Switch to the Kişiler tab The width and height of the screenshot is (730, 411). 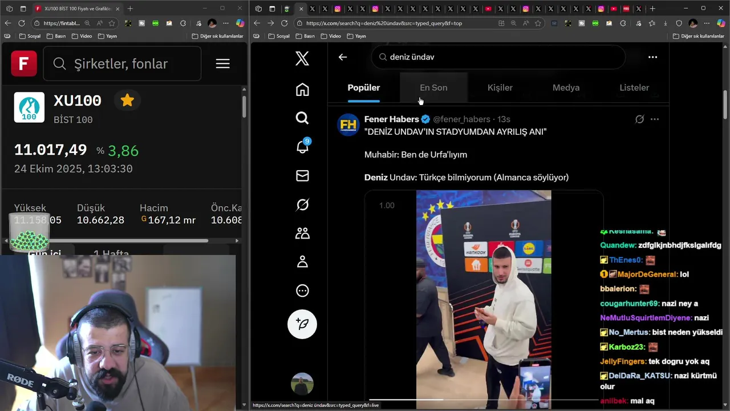(500, 88)
